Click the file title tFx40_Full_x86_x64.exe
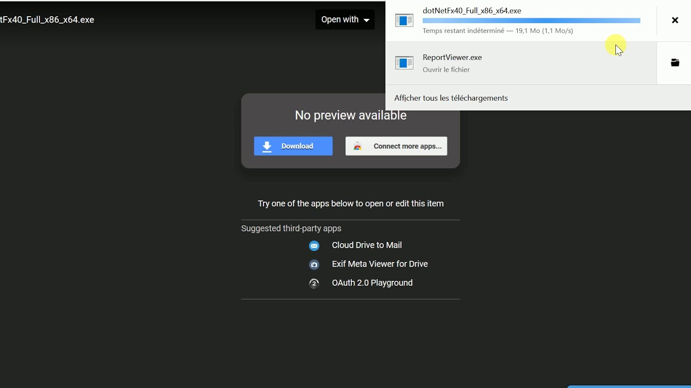 47,19
